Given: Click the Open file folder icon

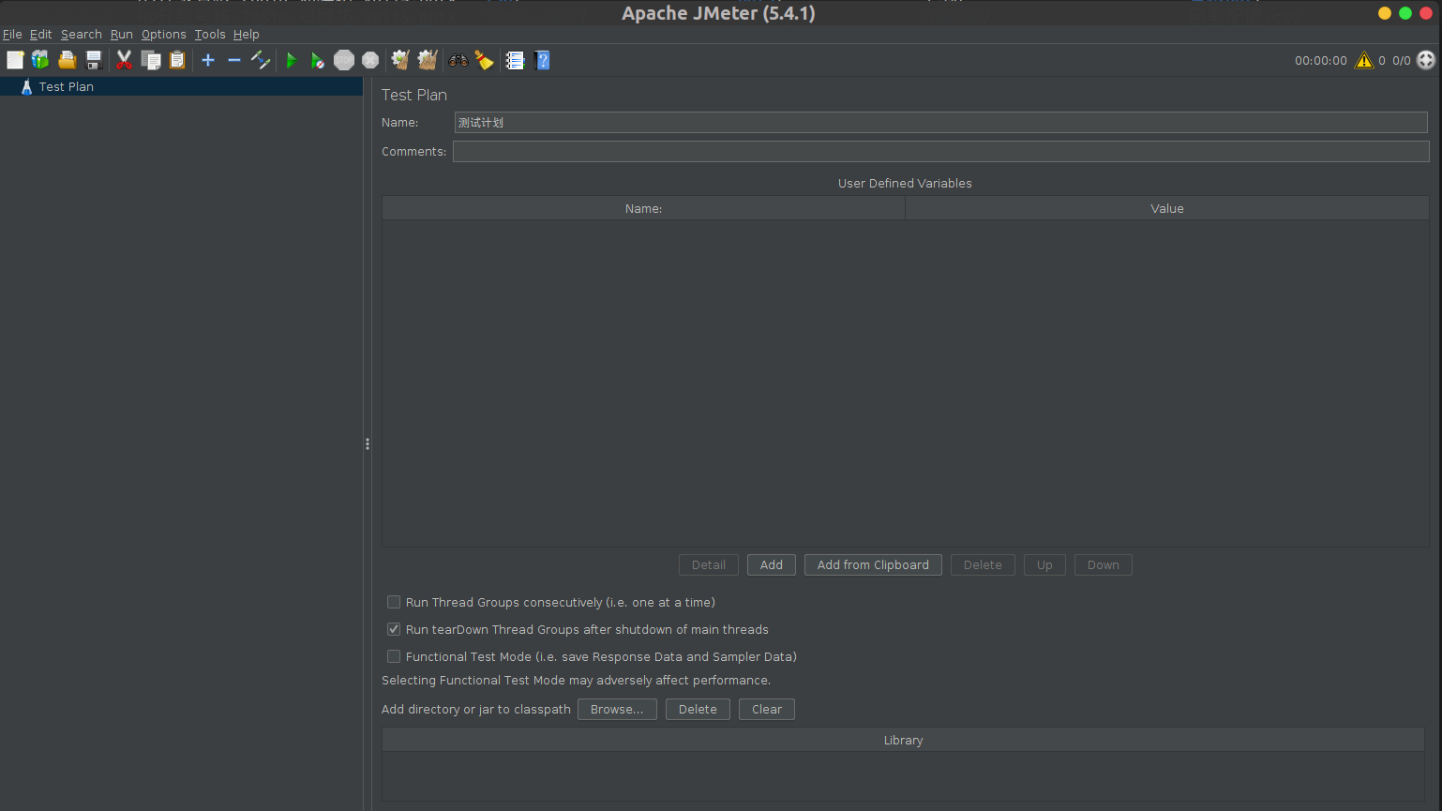Looking at the screenshot, I should pyautogui.click(x=67, y=60).
